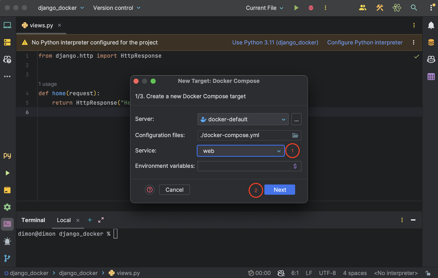438x278 pixels.
Task: Click the 00:00 time tracker widget
Action: click(x=259, y=273)
